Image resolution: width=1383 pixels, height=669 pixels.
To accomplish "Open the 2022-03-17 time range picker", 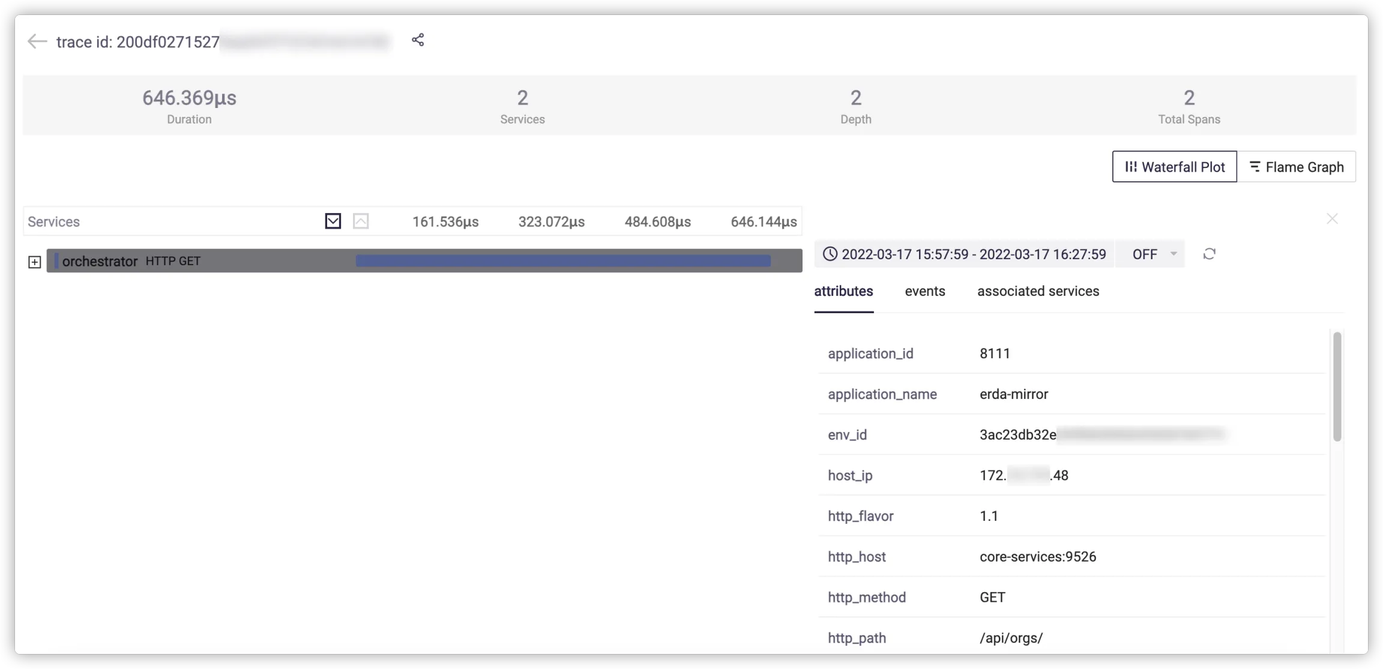I will [973, 254].
